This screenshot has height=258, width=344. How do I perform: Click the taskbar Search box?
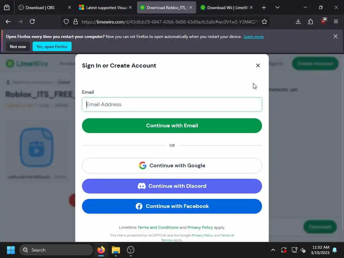56,250
